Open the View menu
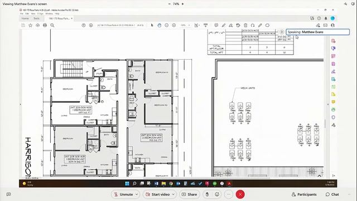357x201 pixels. (x=33, y=13)
